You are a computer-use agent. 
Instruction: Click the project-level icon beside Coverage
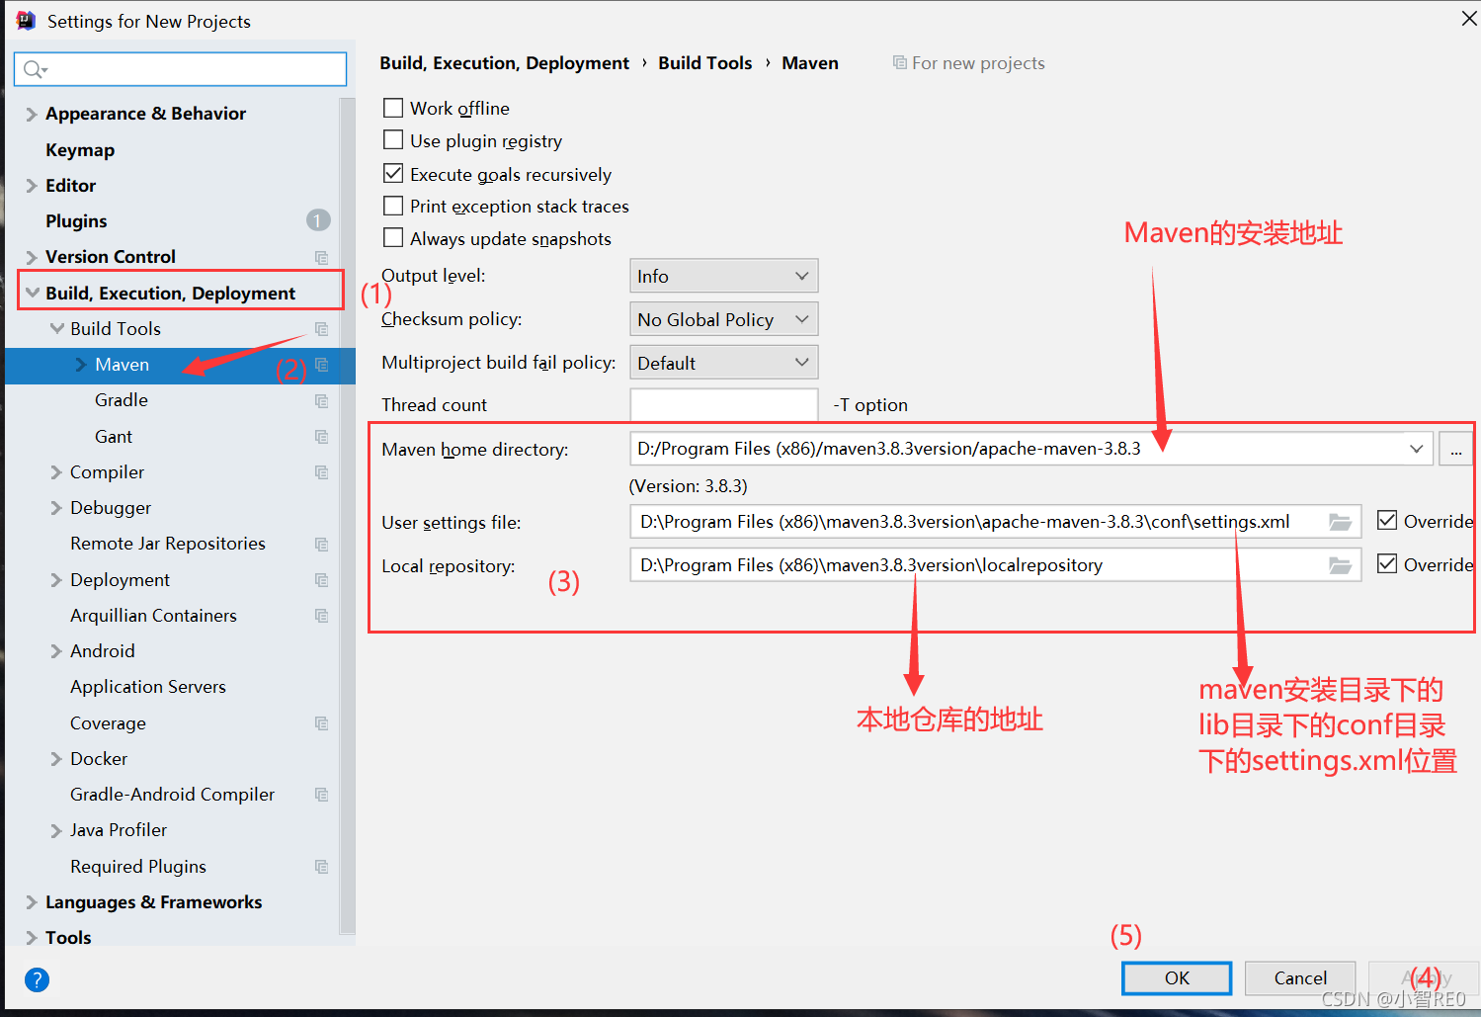pyautogui.click(x=321, y=722)
